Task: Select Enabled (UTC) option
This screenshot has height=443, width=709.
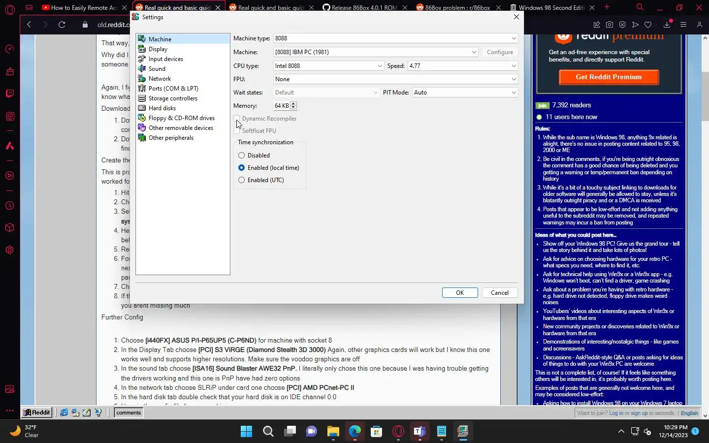Action: [x=241, y=180]
